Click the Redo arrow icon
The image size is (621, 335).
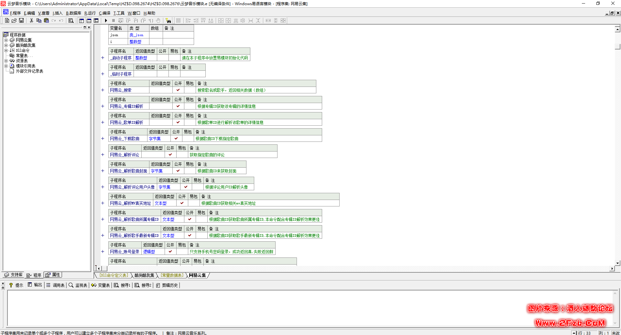coord(54,20)
